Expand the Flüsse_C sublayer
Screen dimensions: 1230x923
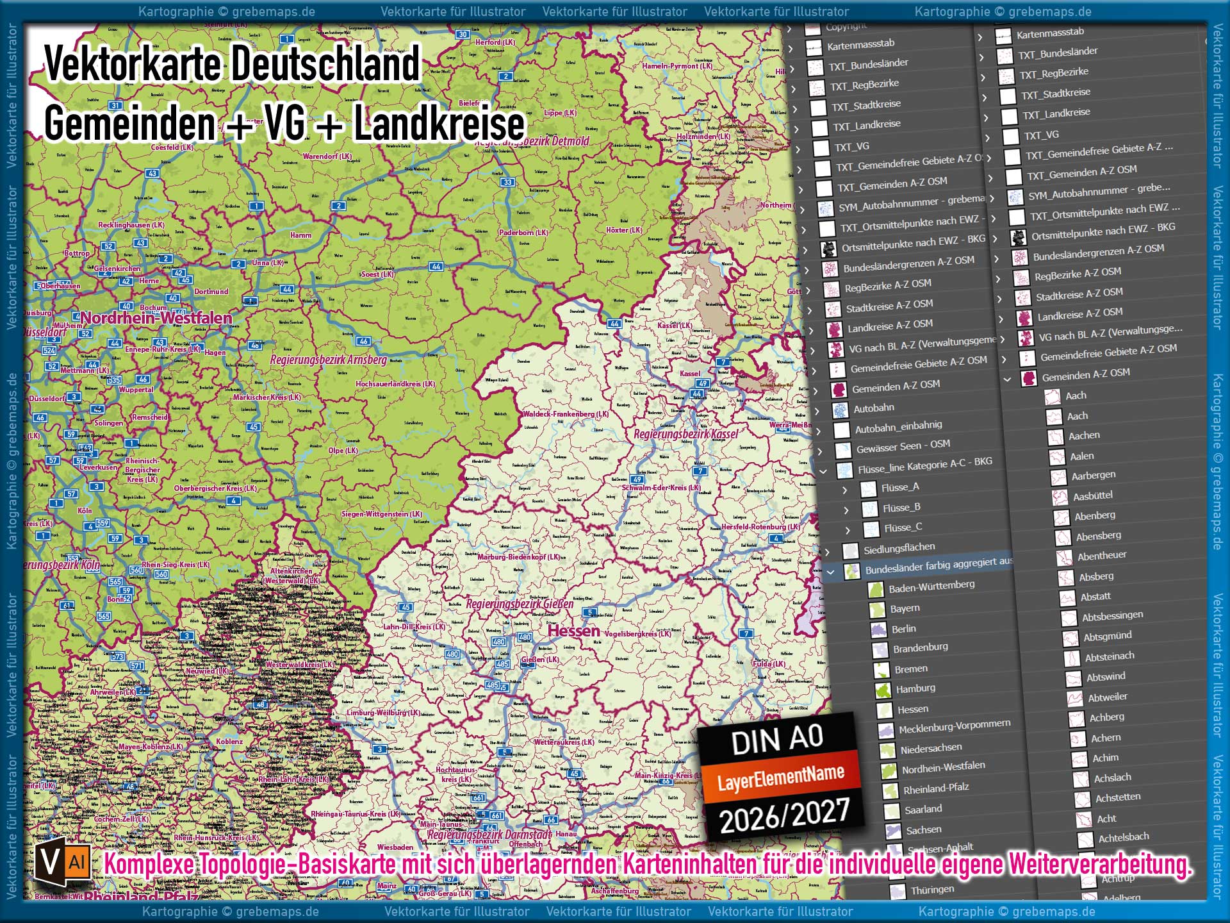[x=848, y=531]
